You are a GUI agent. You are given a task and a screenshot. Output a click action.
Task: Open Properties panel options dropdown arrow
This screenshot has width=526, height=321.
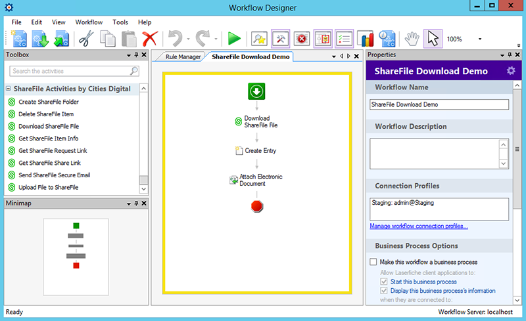[x=502, y=55]
